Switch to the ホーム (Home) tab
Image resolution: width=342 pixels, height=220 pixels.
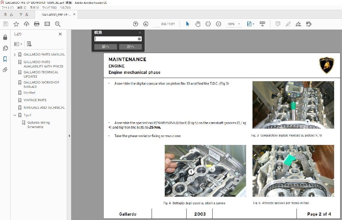(8, 15)
